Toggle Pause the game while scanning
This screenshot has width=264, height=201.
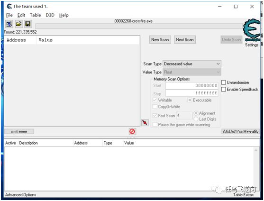155,125
